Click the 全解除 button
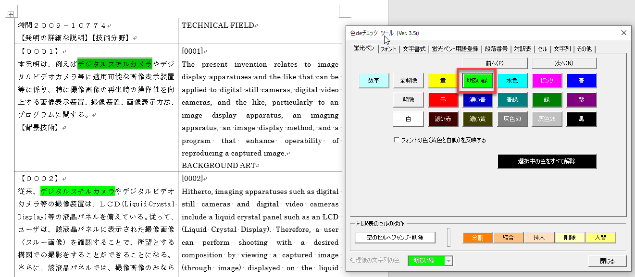This screenshot has width=635, height=277. [408, 81]
